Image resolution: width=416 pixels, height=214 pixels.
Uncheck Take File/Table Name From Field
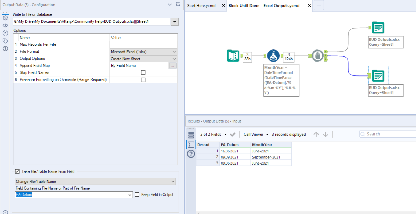[17, 171]
